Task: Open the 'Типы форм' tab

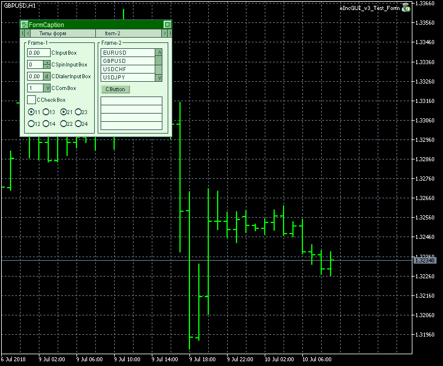Action: tap(63, 34)
